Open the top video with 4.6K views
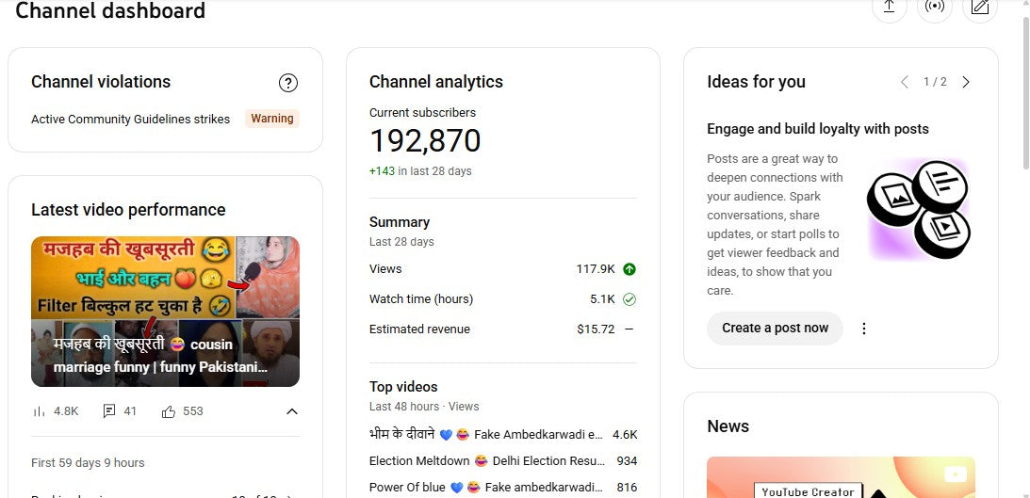 coord(486,435)
